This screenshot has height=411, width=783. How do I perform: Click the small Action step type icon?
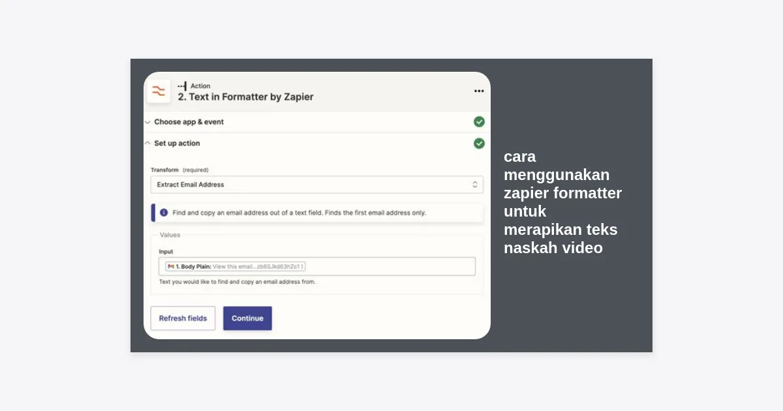182,86
